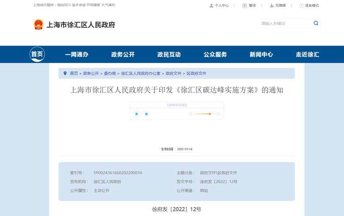Click 政务公开 breadcrumb link
Image resolution: width=344 pixels, height=216 pixels.
(x=91, y=73)
